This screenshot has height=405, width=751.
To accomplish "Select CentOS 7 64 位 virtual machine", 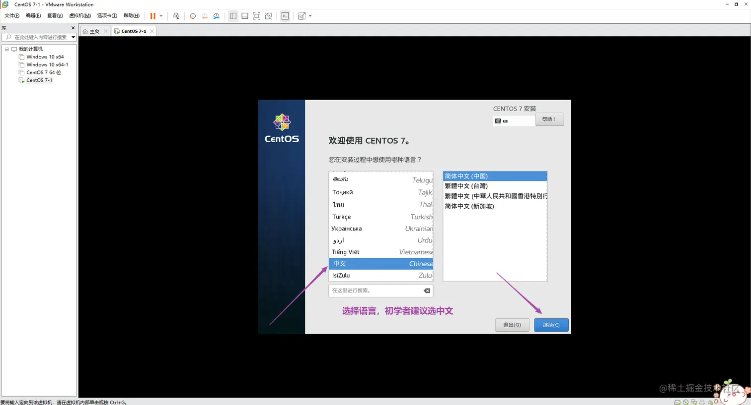I will coord(44,72).
